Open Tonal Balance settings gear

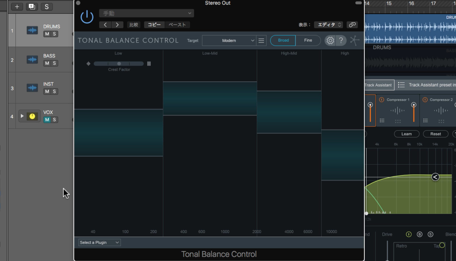tap(330, 40)
